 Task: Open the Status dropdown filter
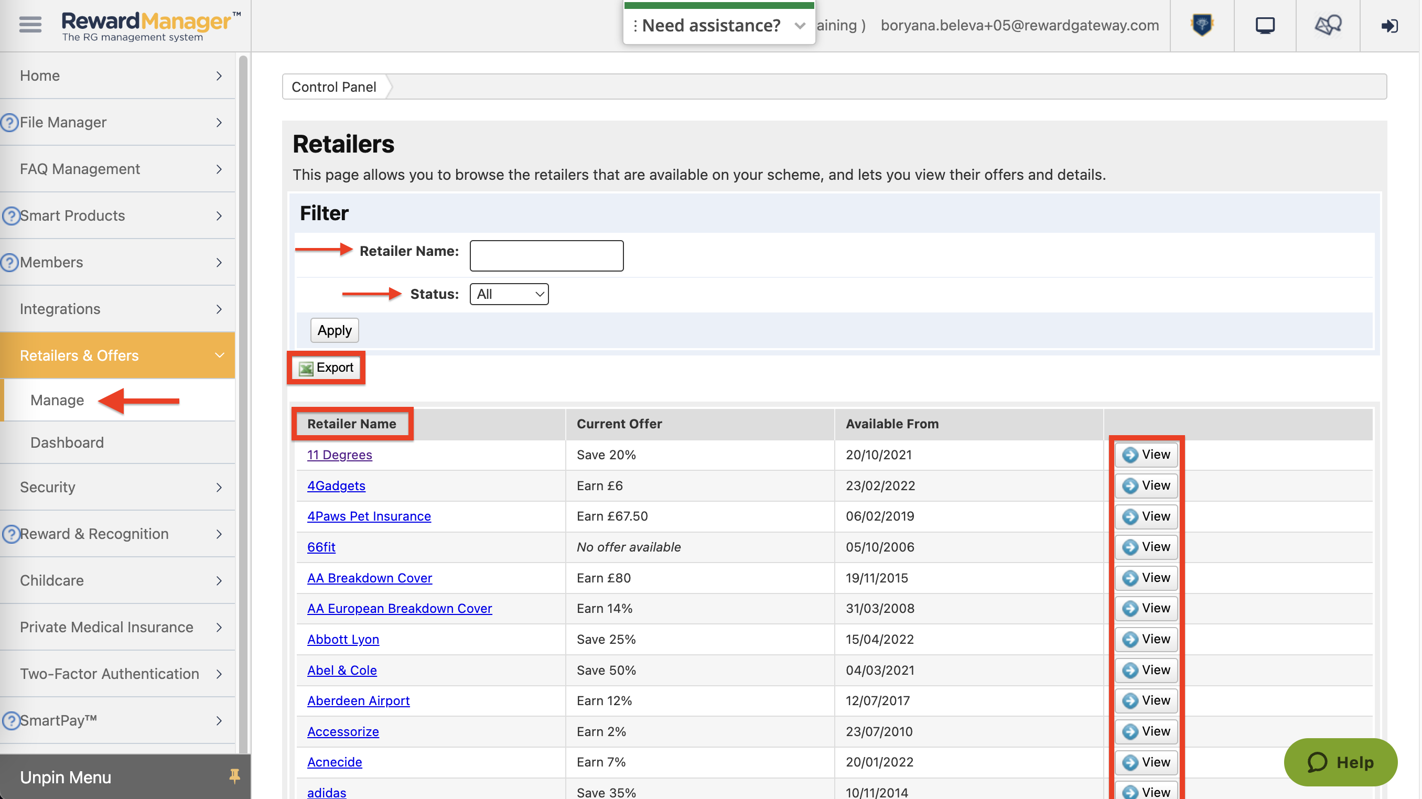[509, 294]
